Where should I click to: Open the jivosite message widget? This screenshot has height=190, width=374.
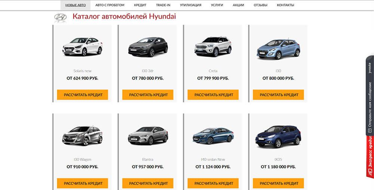pos(370,97)
